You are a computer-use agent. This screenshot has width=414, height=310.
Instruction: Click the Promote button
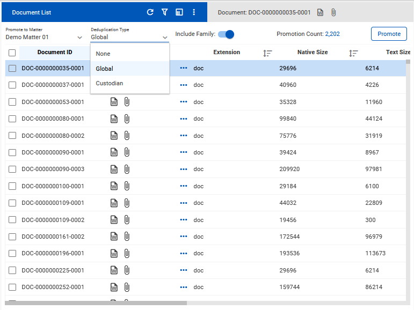point(389,34)
